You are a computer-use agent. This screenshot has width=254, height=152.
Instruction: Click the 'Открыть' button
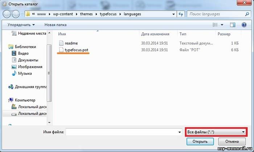200,141
